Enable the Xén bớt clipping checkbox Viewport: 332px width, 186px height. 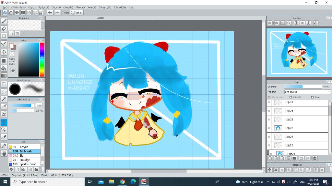click(x=291, y=97)
